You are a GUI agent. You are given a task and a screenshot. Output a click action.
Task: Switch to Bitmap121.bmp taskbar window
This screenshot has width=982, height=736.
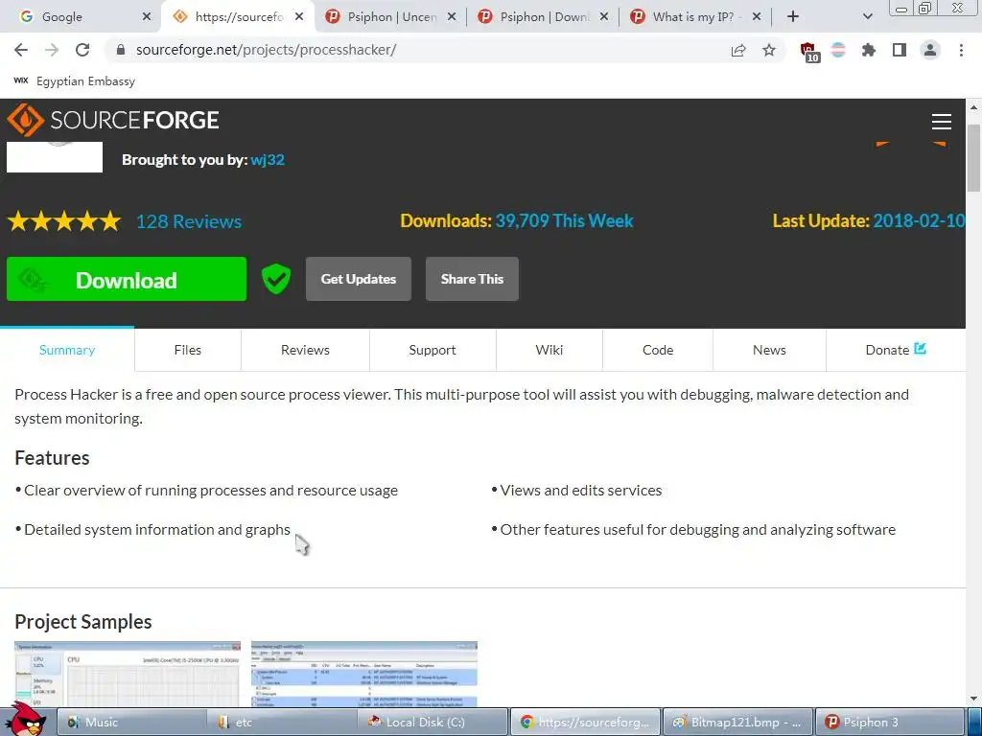pyautogui.click(x=737, y=723)
